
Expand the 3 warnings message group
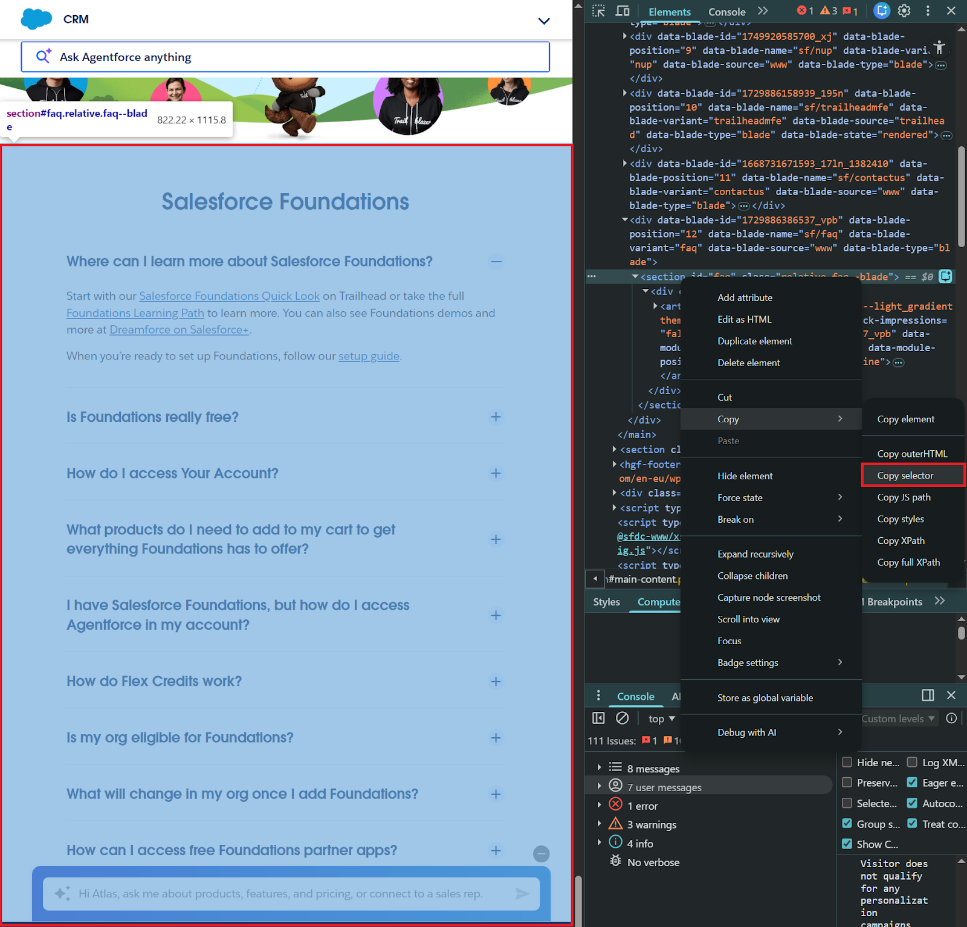coord(599,824)
